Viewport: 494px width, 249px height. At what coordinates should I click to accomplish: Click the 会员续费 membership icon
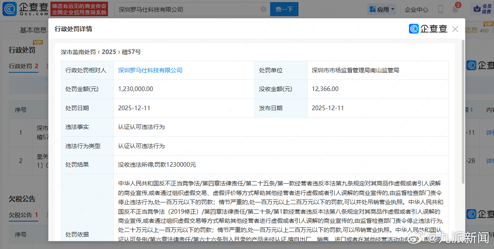[480, 9]
